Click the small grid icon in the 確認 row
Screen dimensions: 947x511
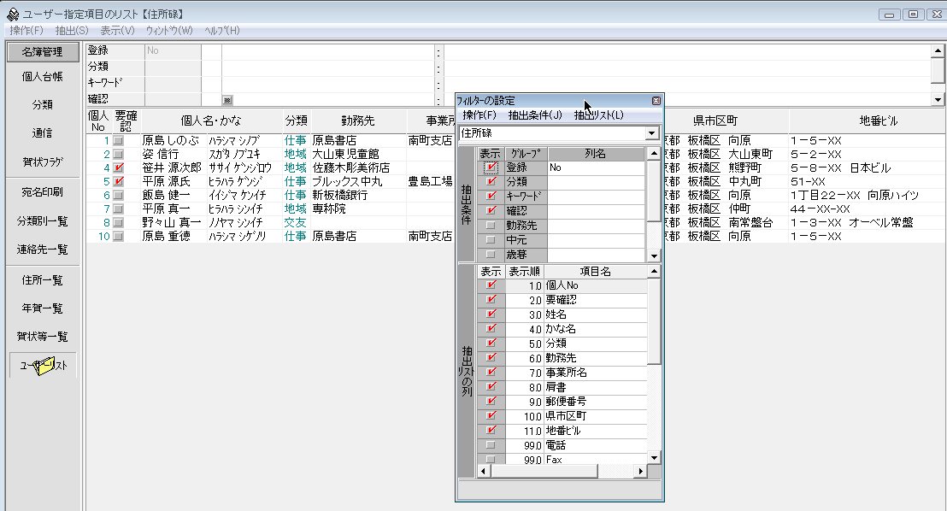227,100
